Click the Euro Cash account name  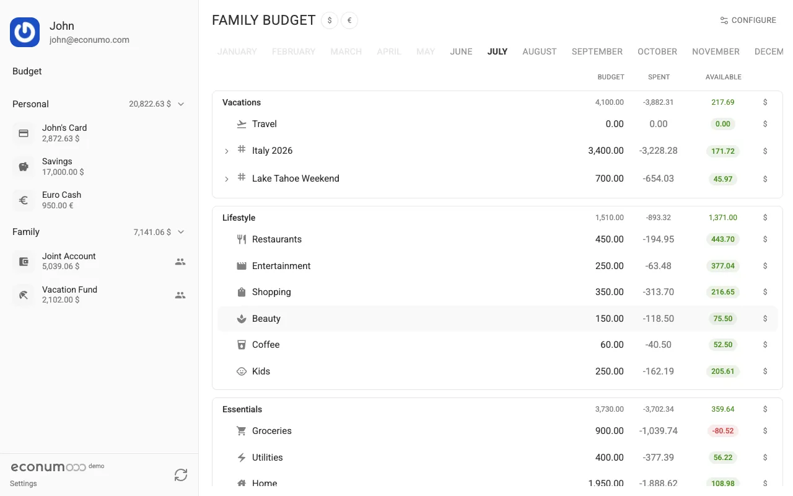point(61,195)
